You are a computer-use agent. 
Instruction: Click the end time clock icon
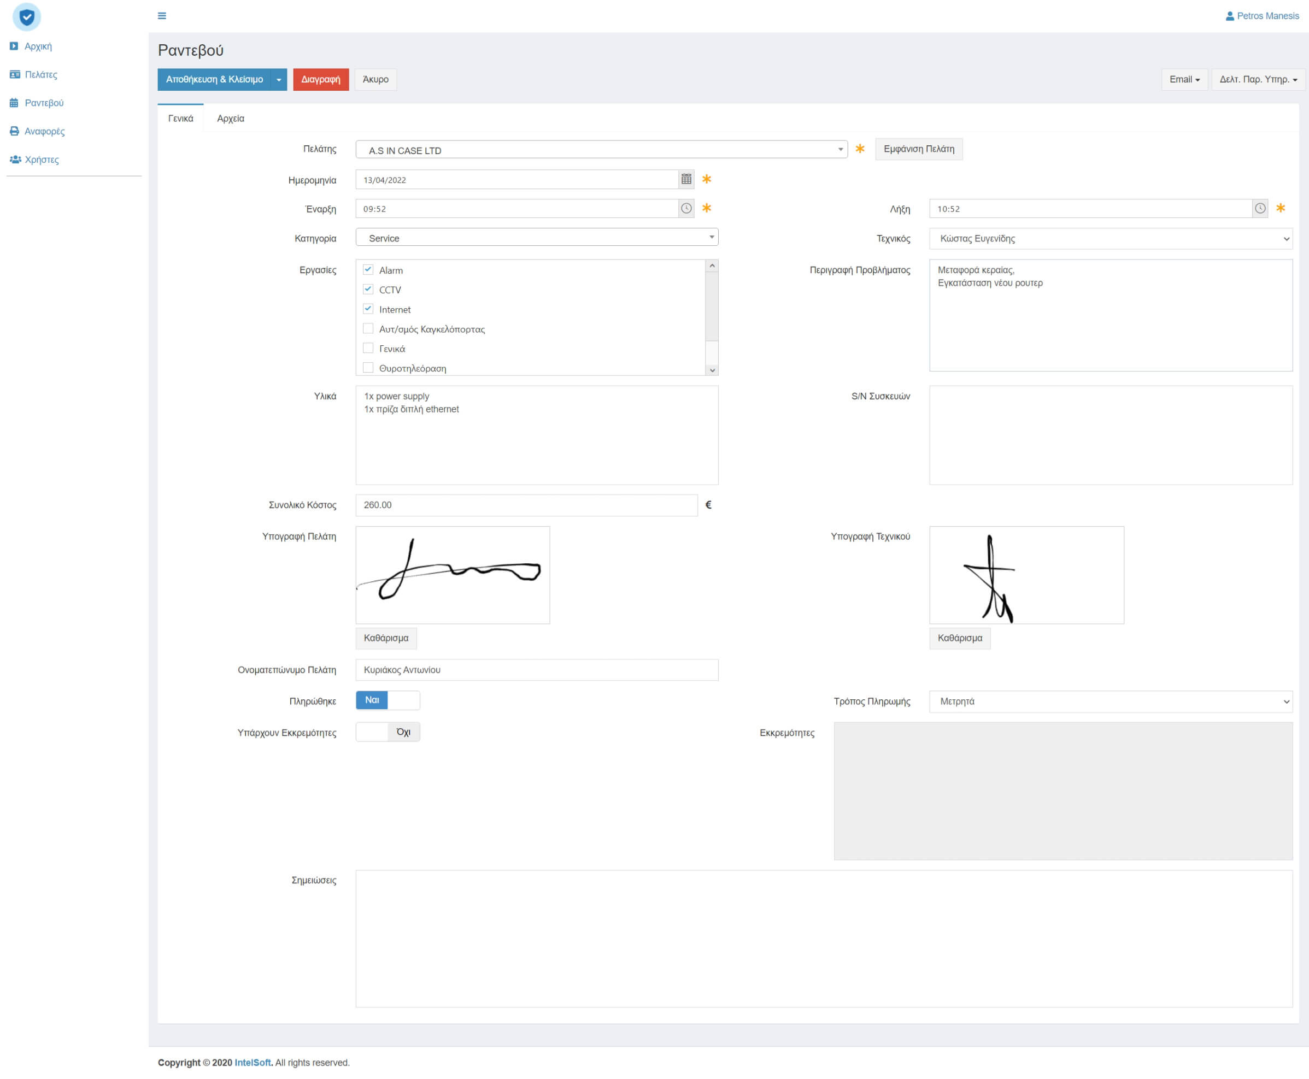pos(1260,209)
